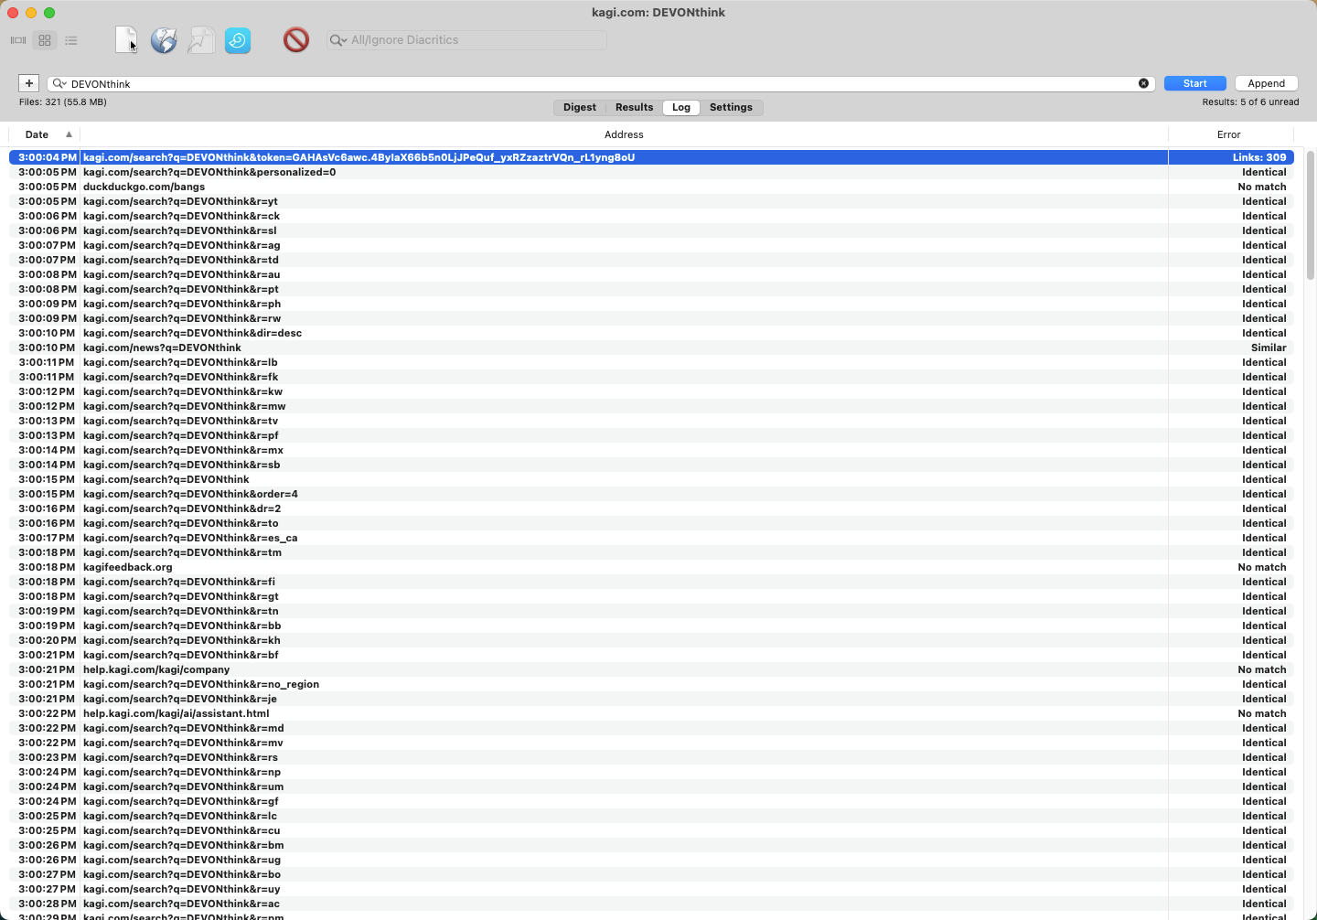Select the help.kagi.com/kagi/ai/assistant.html row
The height and width of the screenshot is (920, 1317).
click(651, 713)
